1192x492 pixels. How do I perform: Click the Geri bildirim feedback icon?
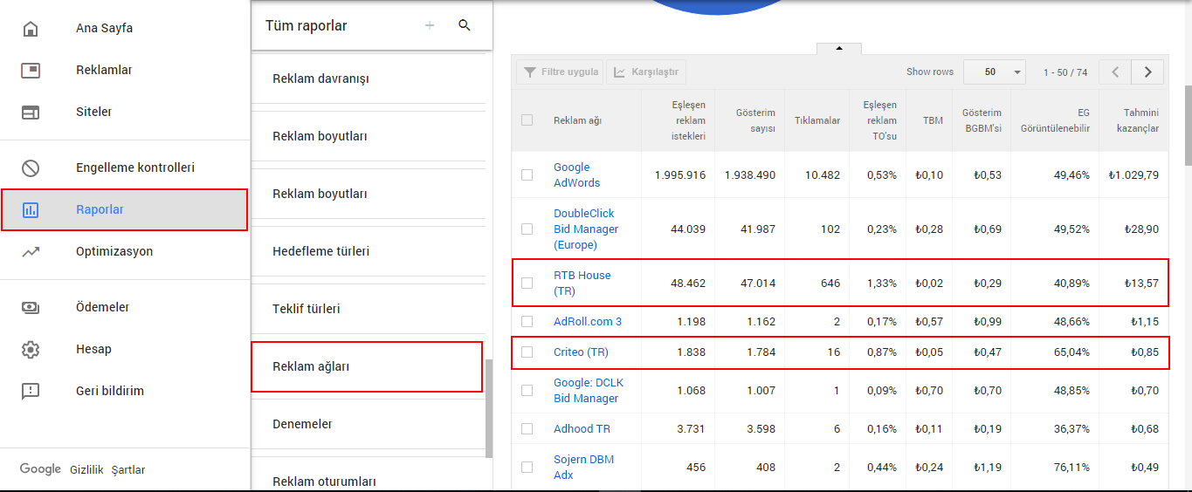[x=31, y=391]
